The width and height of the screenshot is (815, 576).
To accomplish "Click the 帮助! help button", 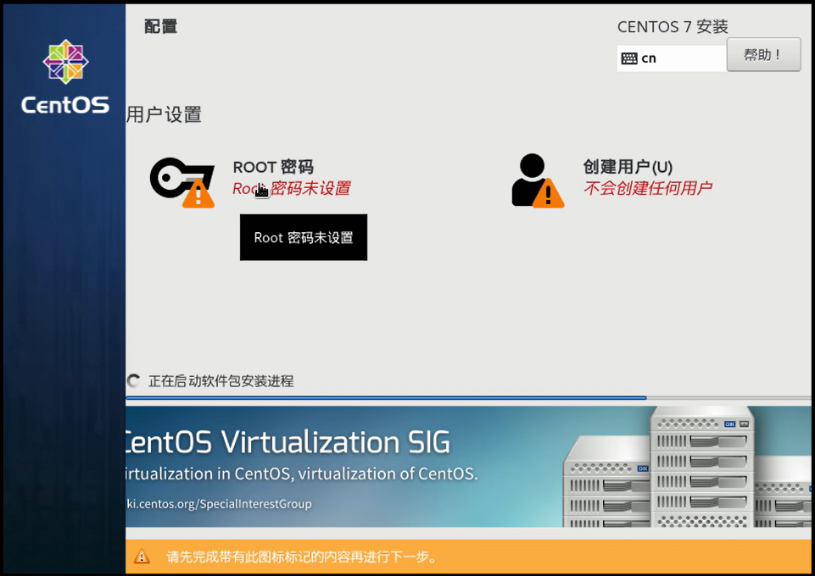I will coord(763,54).
